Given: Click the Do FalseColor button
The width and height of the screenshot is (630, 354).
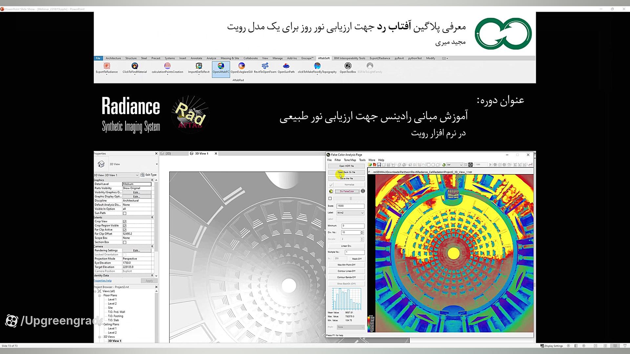Looking at the screenshot, I should click(347, 191).
